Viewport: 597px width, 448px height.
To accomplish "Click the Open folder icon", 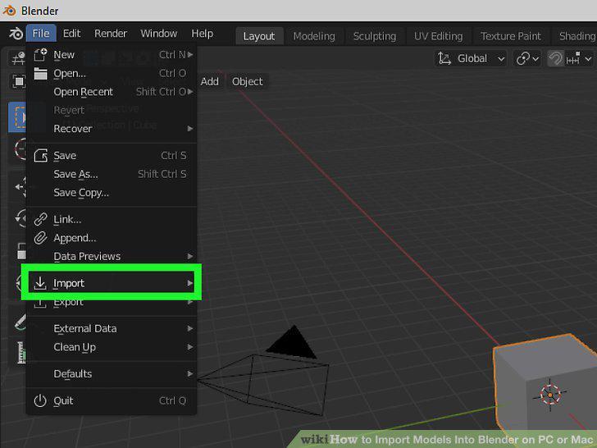I will (40, 73).
